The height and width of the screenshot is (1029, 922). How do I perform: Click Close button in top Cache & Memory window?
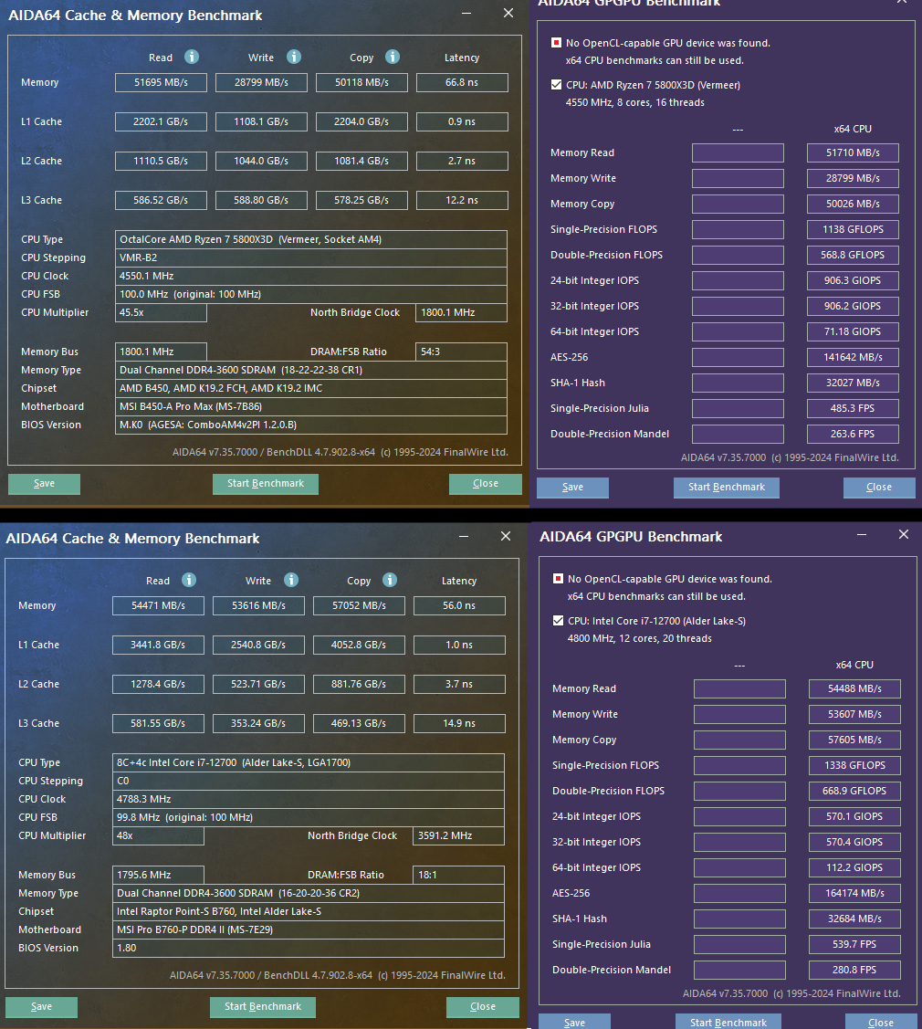(x=486, y=484)
